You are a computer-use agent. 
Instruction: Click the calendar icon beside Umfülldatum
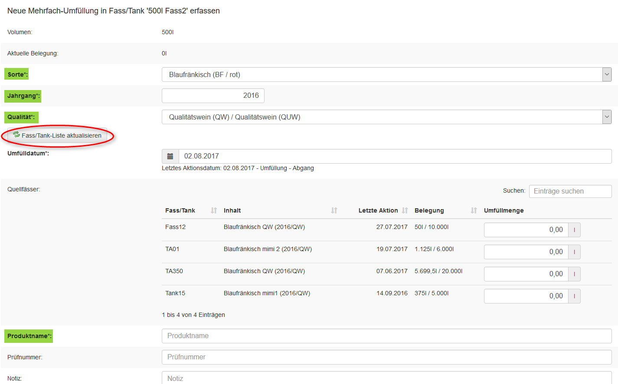[170, 156]
